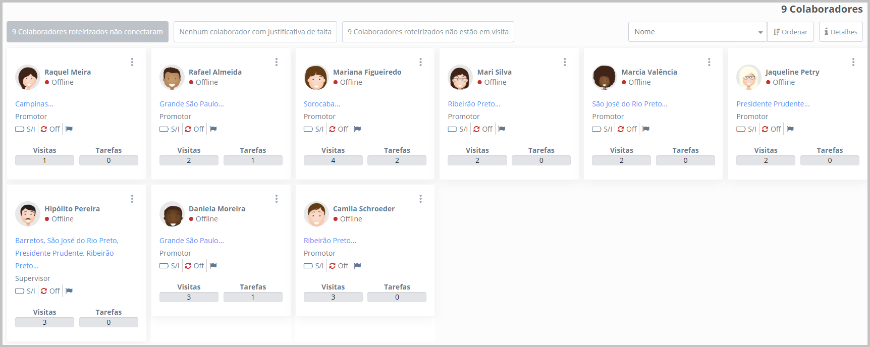Click the Ordenar button
The height and width of the screenshot is (347, 870).
point(790,32)
